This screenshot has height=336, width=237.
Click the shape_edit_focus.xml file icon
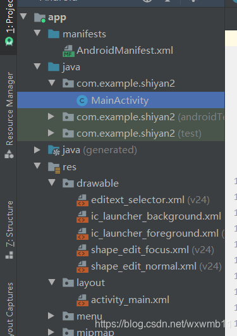(82, 250)
